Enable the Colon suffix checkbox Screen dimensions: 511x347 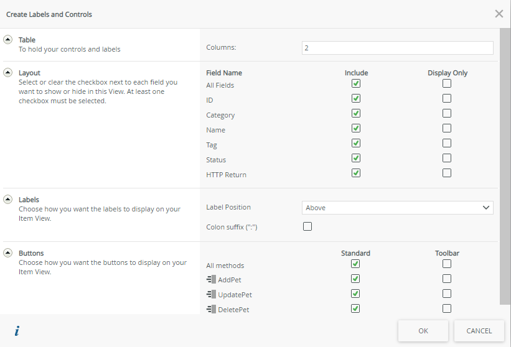307,226
